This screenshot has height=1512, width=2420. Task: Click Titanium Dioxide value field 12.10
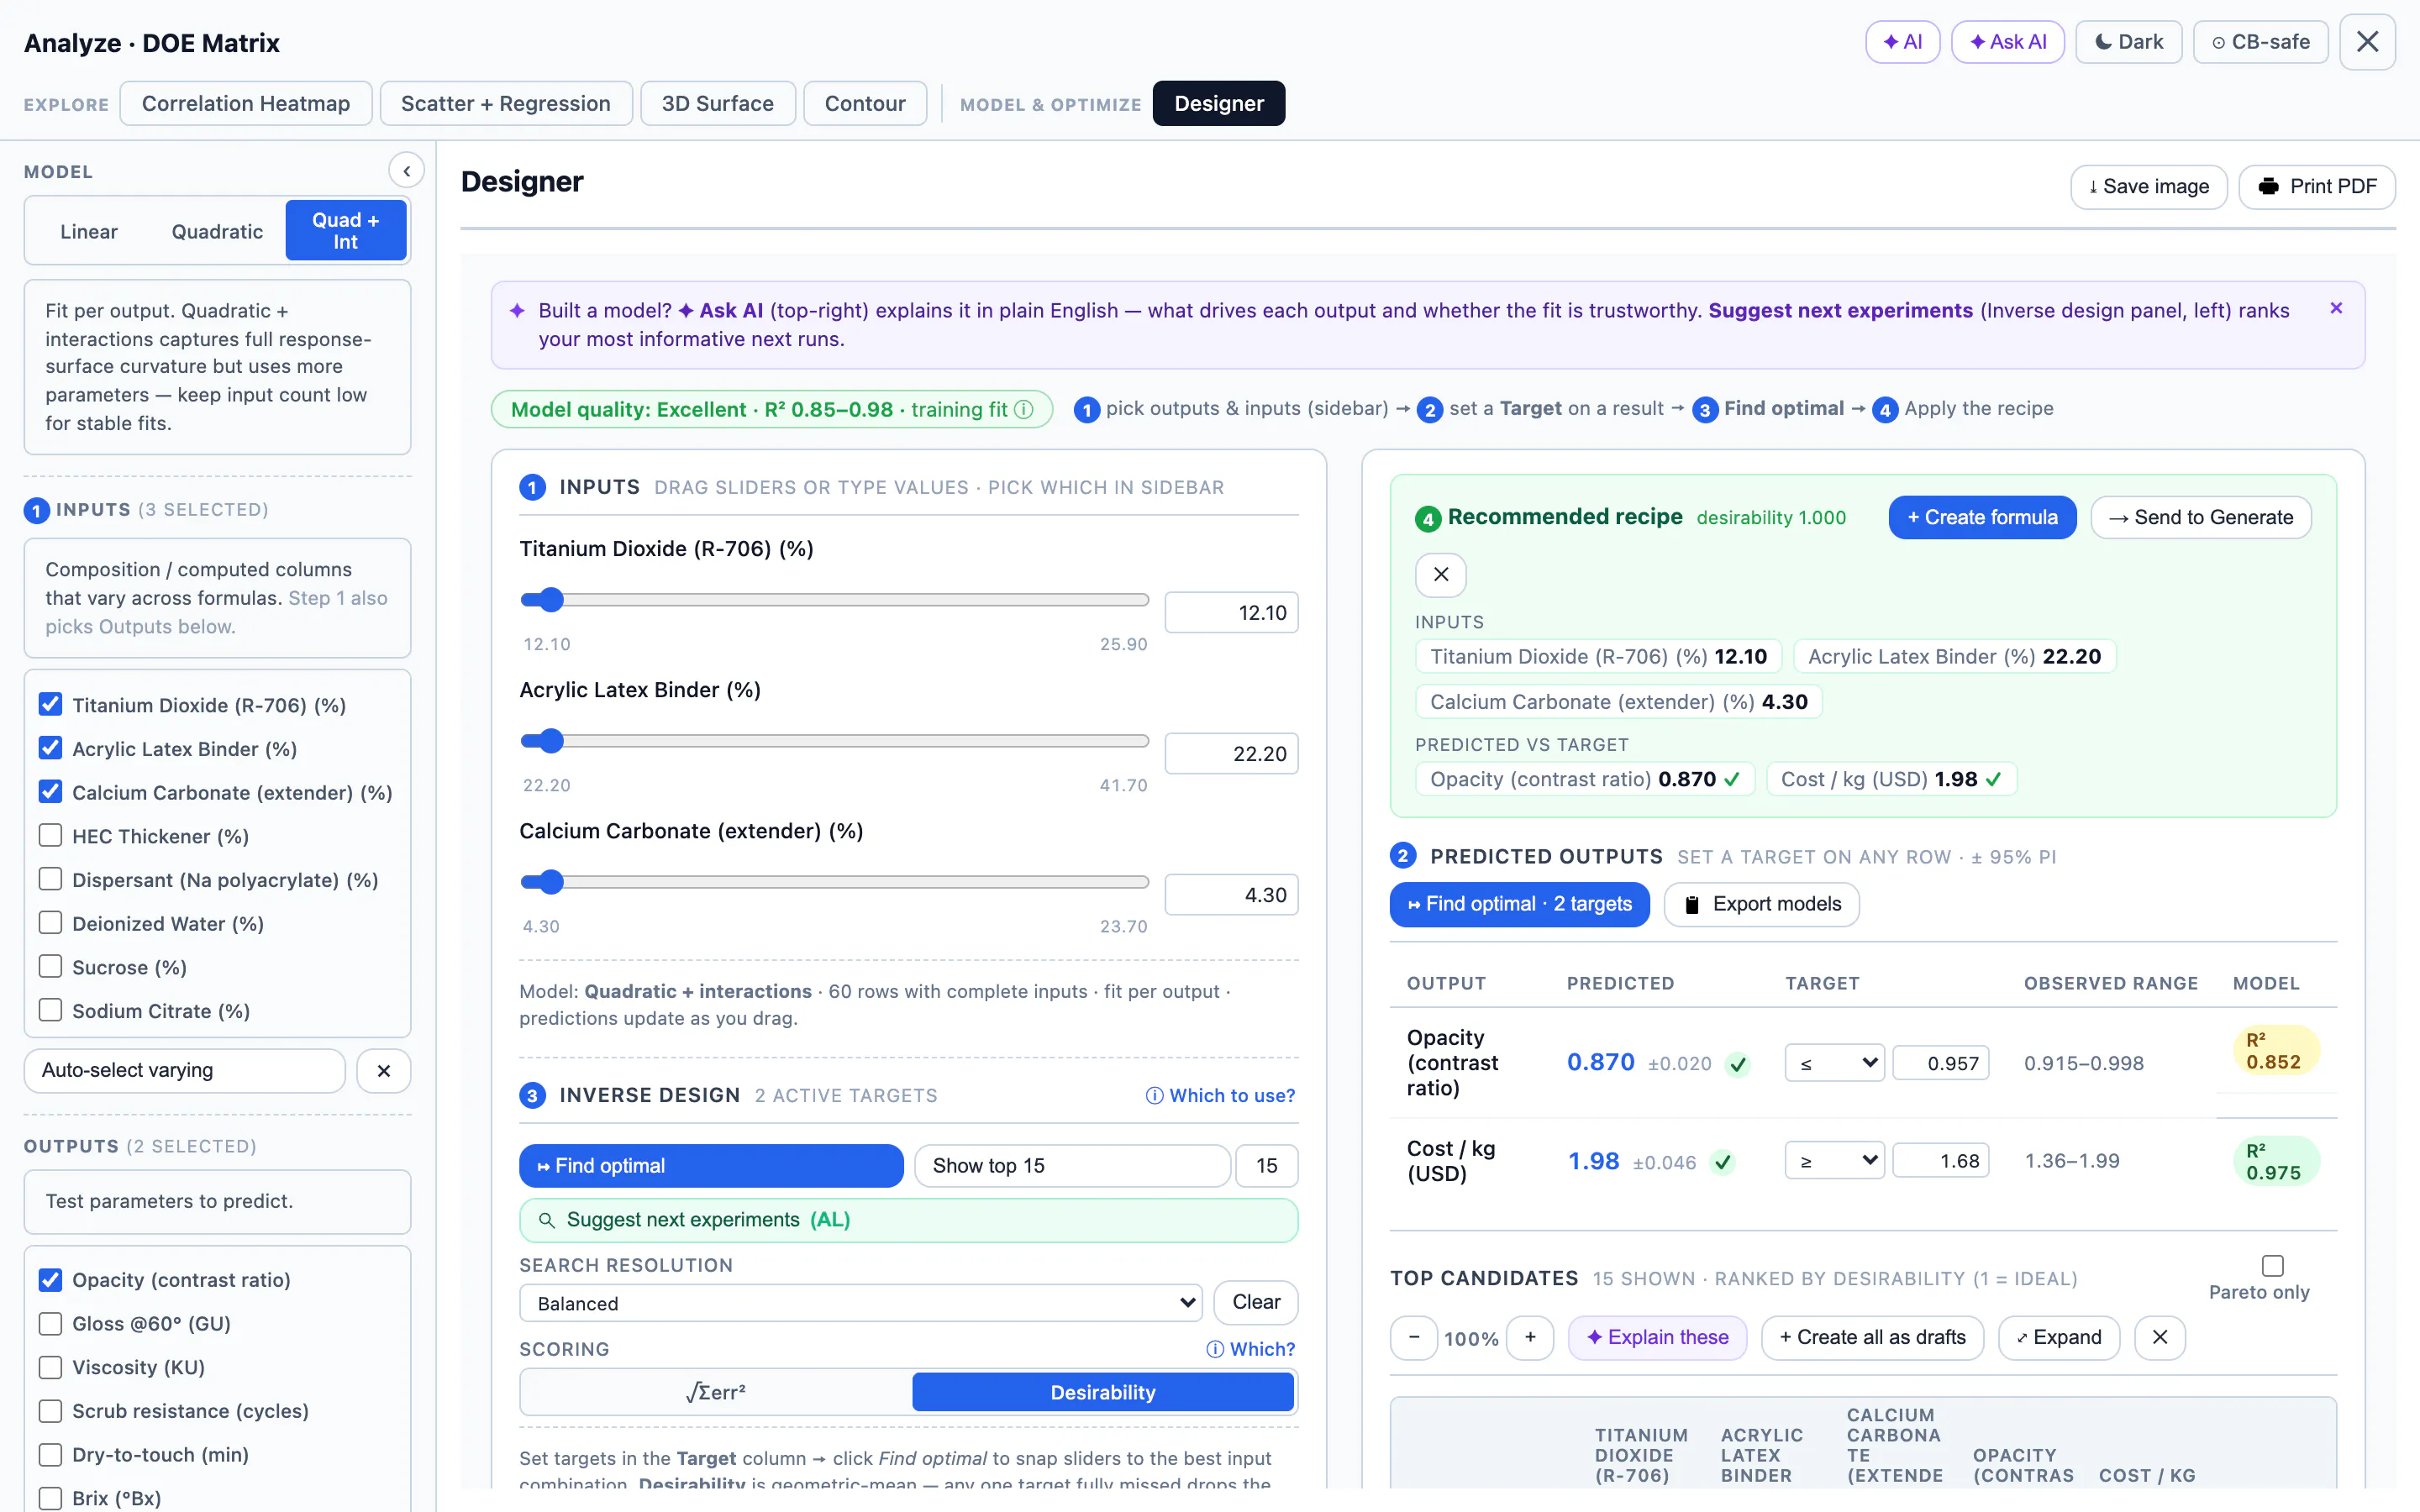coord(1231,612)
